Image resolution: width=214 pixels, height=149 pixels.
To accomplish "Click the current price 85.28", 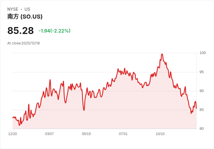I will (x=20, y=30).
